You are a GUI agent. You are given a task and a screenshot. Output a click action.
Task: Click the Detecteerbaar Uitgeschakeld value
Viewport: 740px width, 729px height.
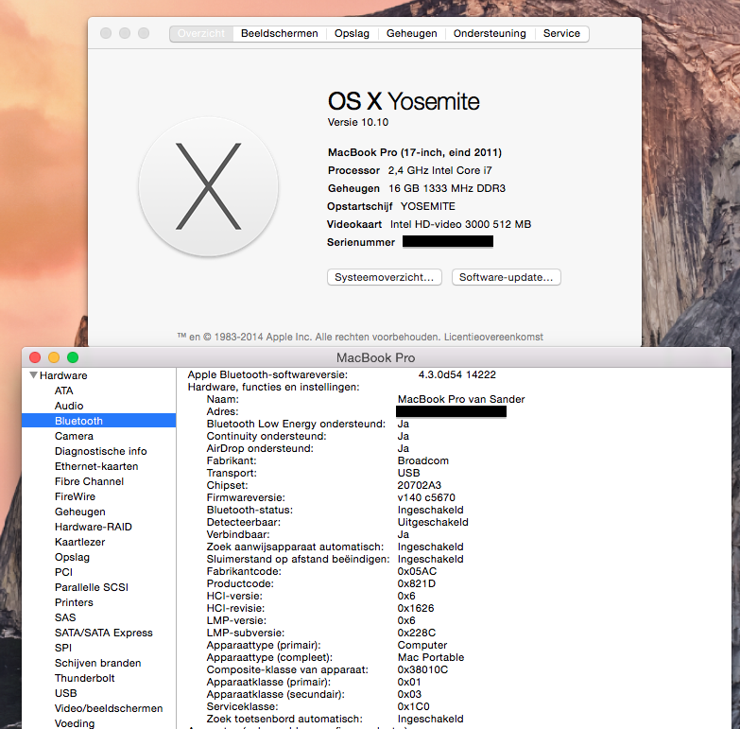pyautogui.click(x=433, y=522)
